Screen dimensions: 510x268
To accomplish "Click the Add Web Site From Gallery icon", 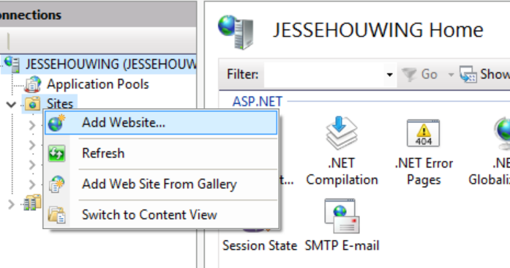I will (56, 184).
